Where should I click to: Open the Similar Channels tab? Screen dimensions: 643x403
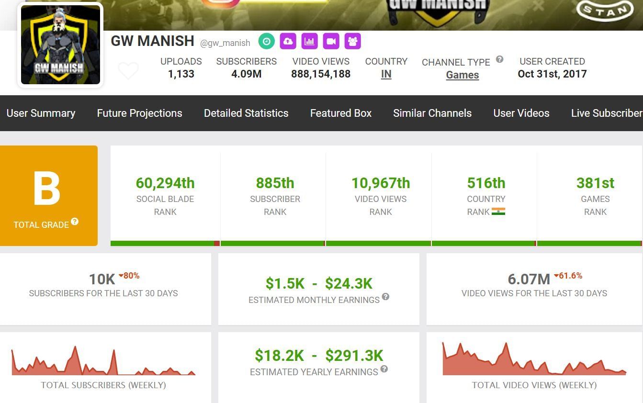tap(432, 113)
